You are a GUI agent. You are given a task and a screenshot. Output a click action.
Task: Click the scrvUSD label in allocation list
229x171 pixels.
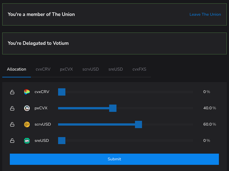(43, 124)
